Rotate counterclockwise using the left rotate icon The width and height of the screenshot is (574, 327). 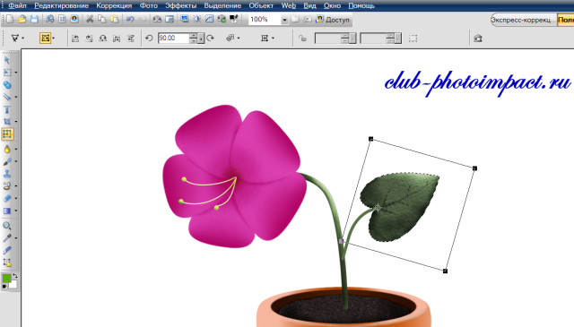(x=149, y=38)
